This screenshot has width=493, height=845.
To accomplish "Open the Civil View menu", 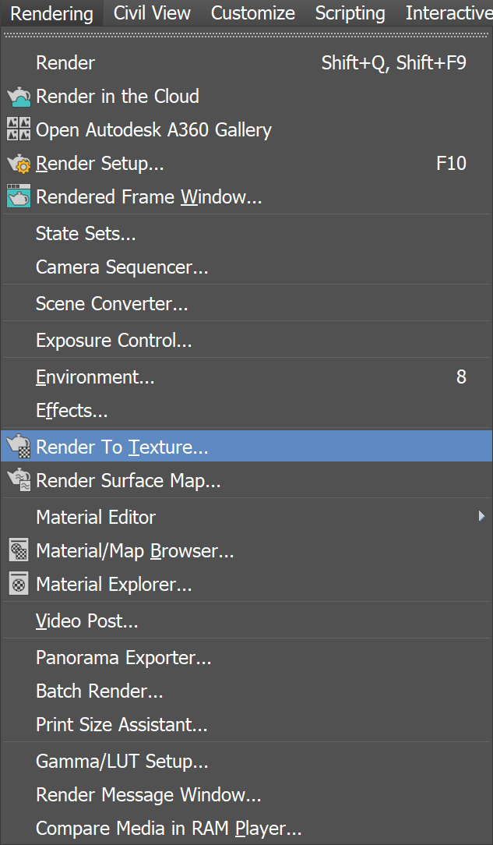I will [x=151, y=13].
